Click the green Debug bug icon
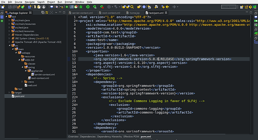The height and width of the screenshot is (140, 258). click(81, 7)
